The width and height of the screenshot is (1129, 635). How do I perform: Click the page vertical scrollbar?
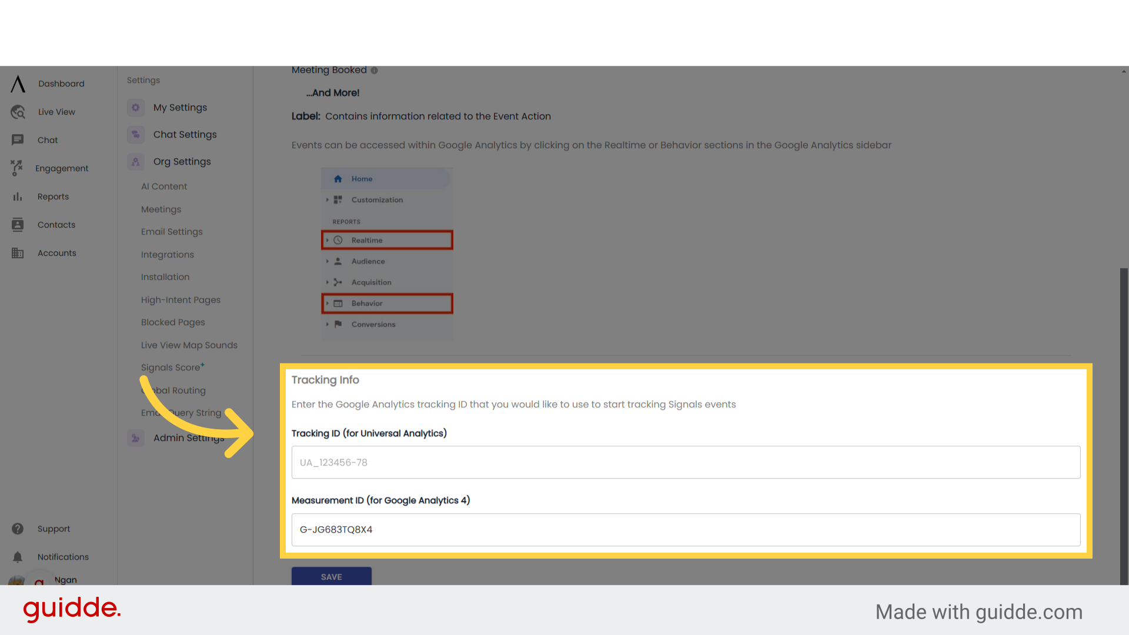point(1124,426)
